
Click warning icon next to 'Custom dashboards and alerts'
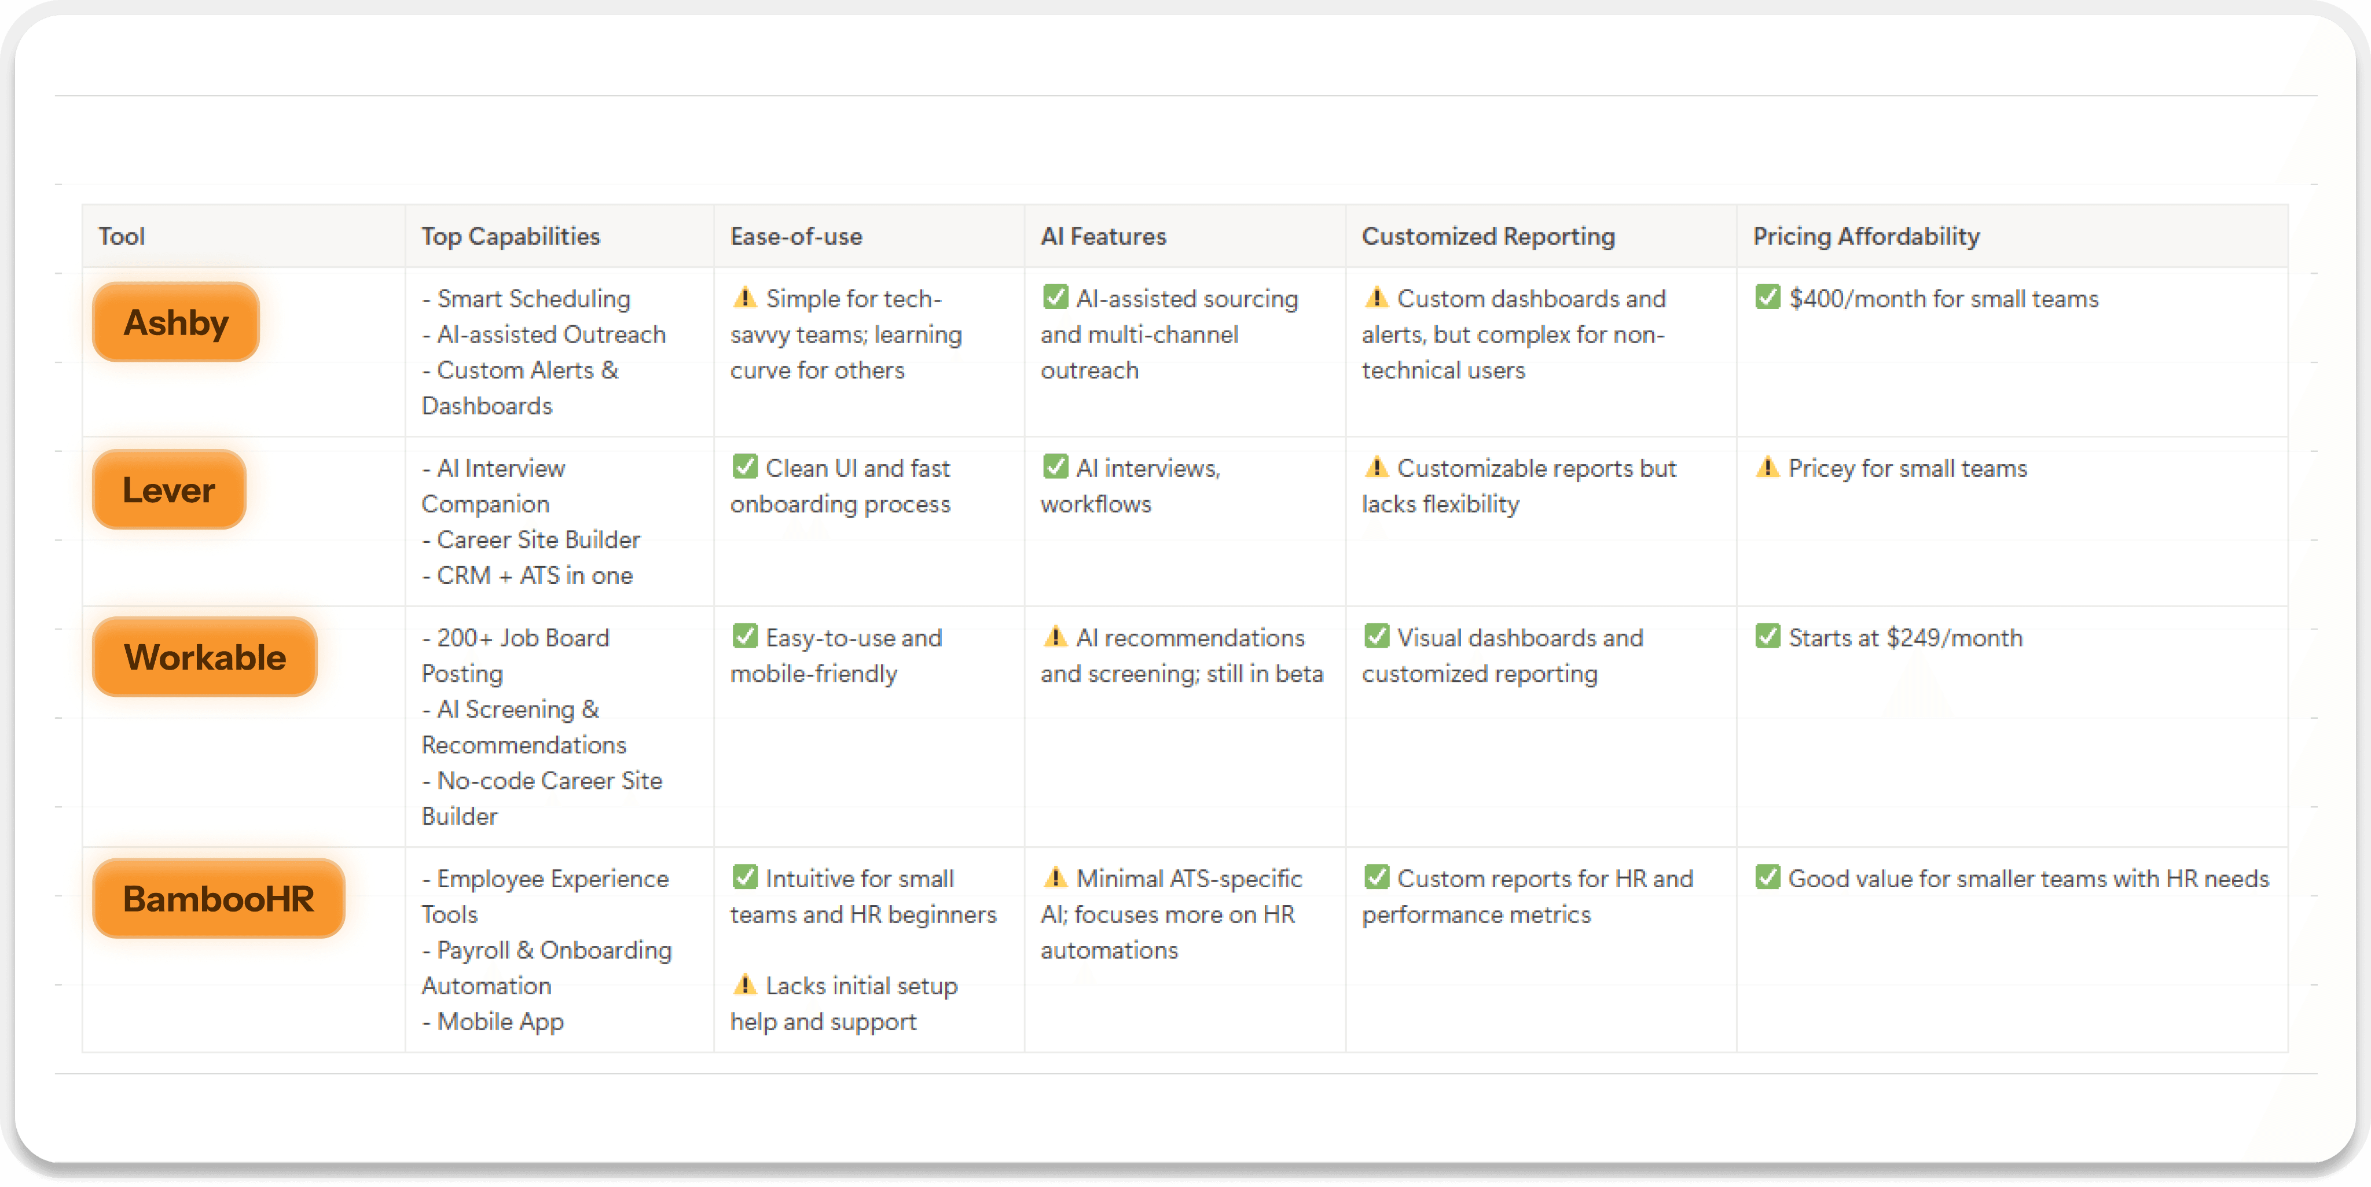[1376, 298]
